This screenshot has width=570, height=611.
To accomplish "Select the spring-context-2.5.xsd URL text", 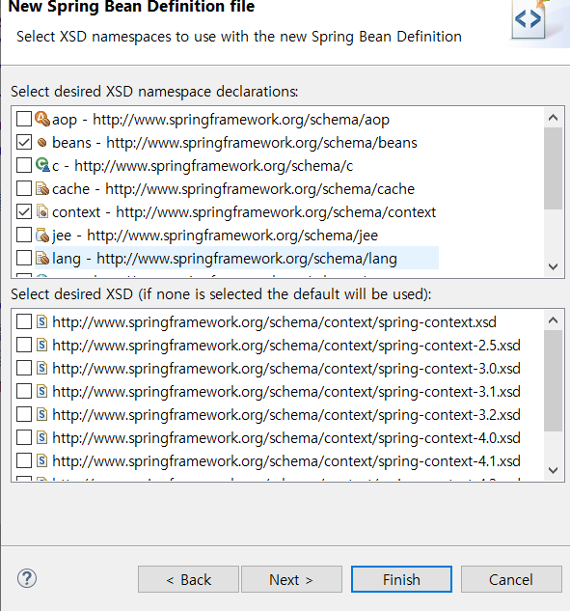I will (286, 346).
